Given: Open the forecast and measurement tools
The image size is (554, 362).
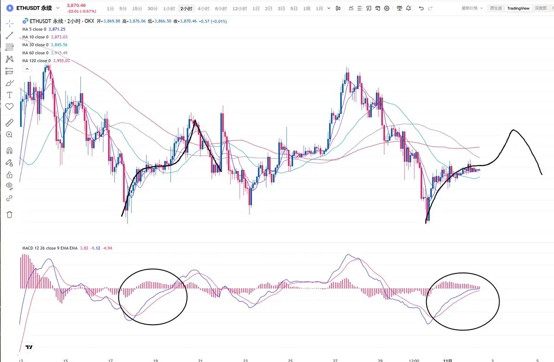Looking at the screenshot, I should (9, 71).
